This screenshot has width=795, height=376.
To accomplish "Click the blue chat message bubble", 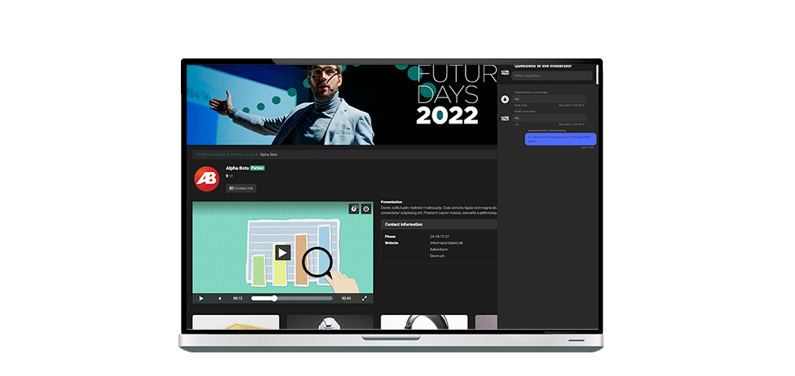I will (x=561, y=139).
